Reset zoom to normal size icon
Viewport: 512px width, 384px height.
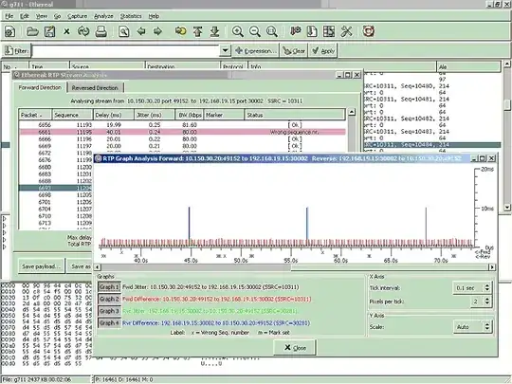click(x=272, y=31)
